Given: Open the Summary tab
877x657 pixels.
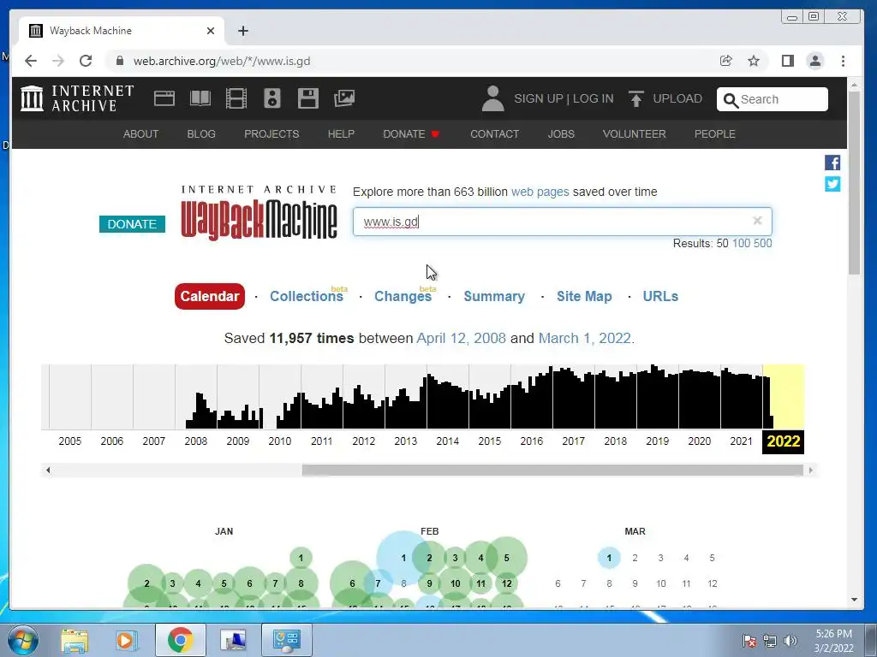Looking at the screenshot, I should [x=494, y=296].
